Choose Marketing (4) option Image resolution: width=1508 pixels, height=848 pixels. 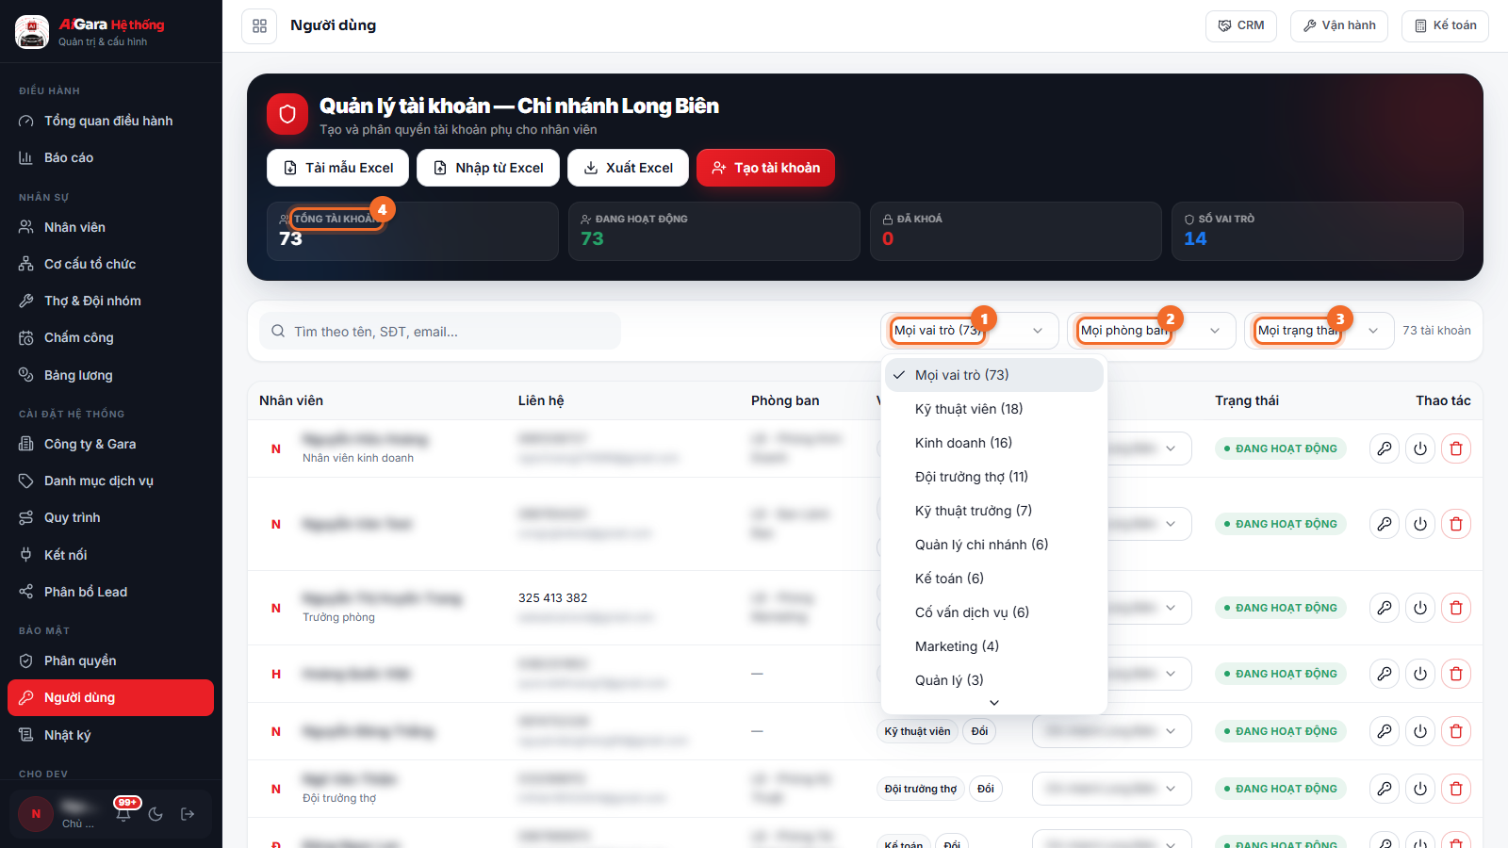pyautogui.click(x=994, y=646)
